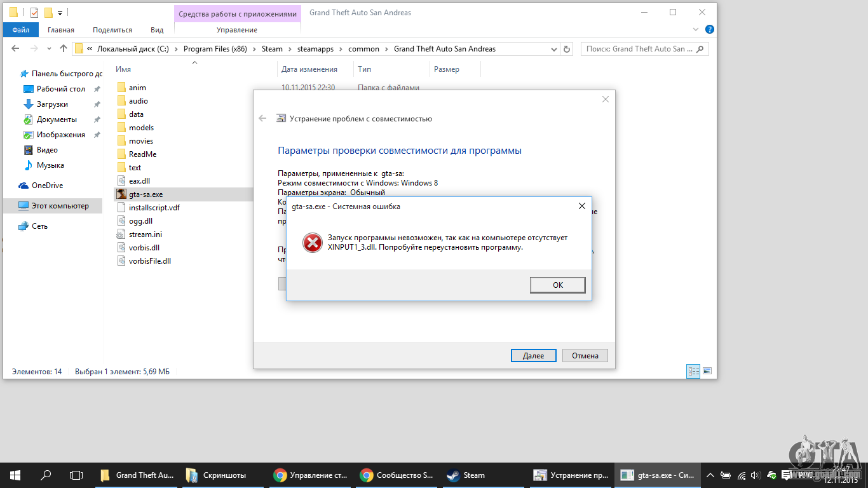Open Музыка in the navigation pane
868x488 pixels.
pyautogui.click(x=50, y=165)
